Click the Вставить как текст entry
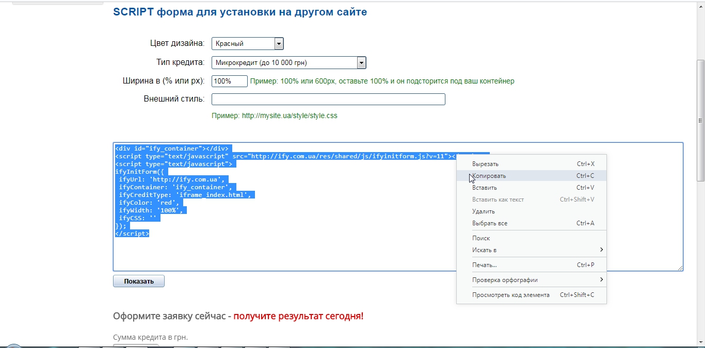This screenshot has width=705, height=348. coord(498,200)
